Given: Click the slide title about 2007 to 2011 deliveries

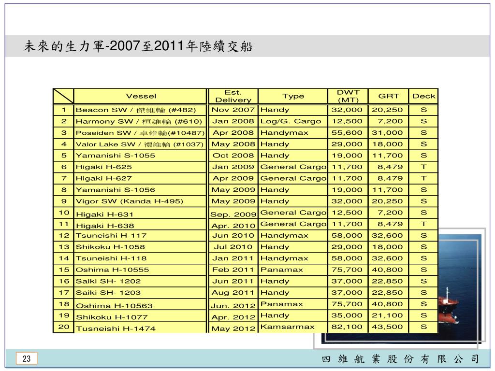Looking at the screenshot, I should click(138, 46).
